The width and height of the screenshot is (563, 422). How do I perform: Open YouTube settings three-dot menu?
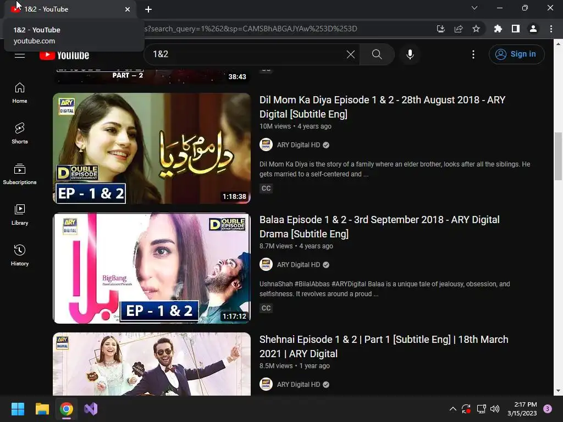(x=473, y=54)
